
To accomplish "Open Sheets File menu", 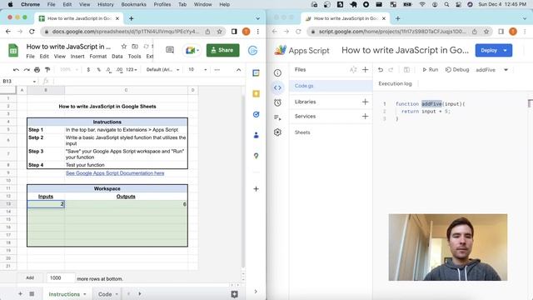I will pos(30,57).
